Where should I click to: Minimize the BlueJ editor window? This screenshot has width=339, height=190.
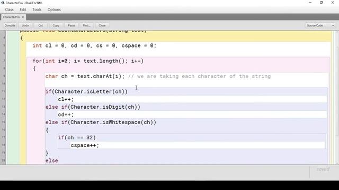pyautogui.click(x=310, y=3)
